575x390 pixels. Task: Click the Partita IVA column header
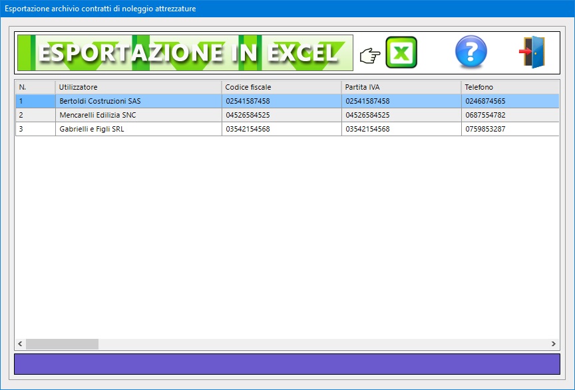[401, 87]
